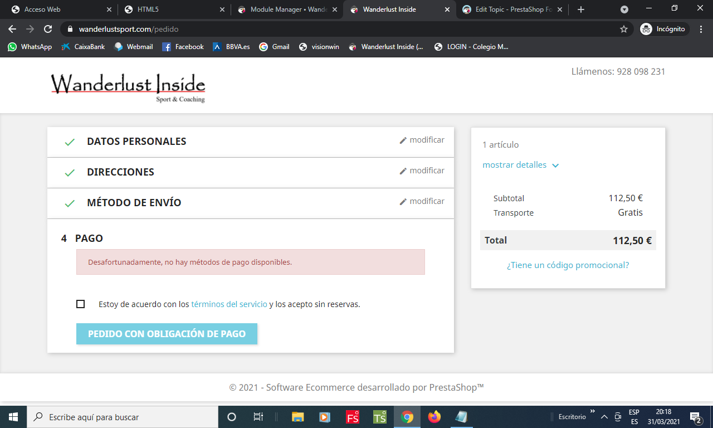Expand the Escritorio toolbar chevron
Screen dimensions: 713x428
coord(593,411)
